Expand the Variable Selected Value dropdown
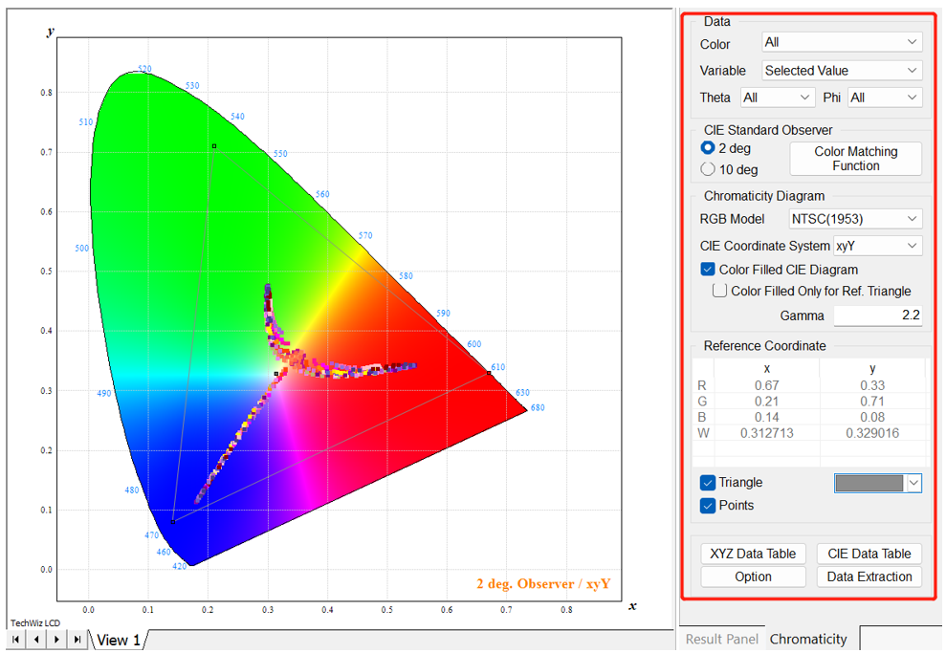 (x=842, y=71)
